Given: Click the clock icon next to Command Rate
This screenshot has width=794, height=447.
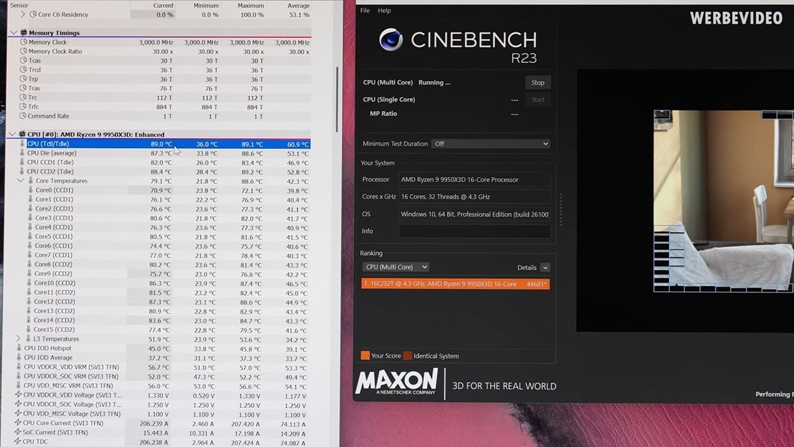Looking at the screenshot, I should (24, 116).
